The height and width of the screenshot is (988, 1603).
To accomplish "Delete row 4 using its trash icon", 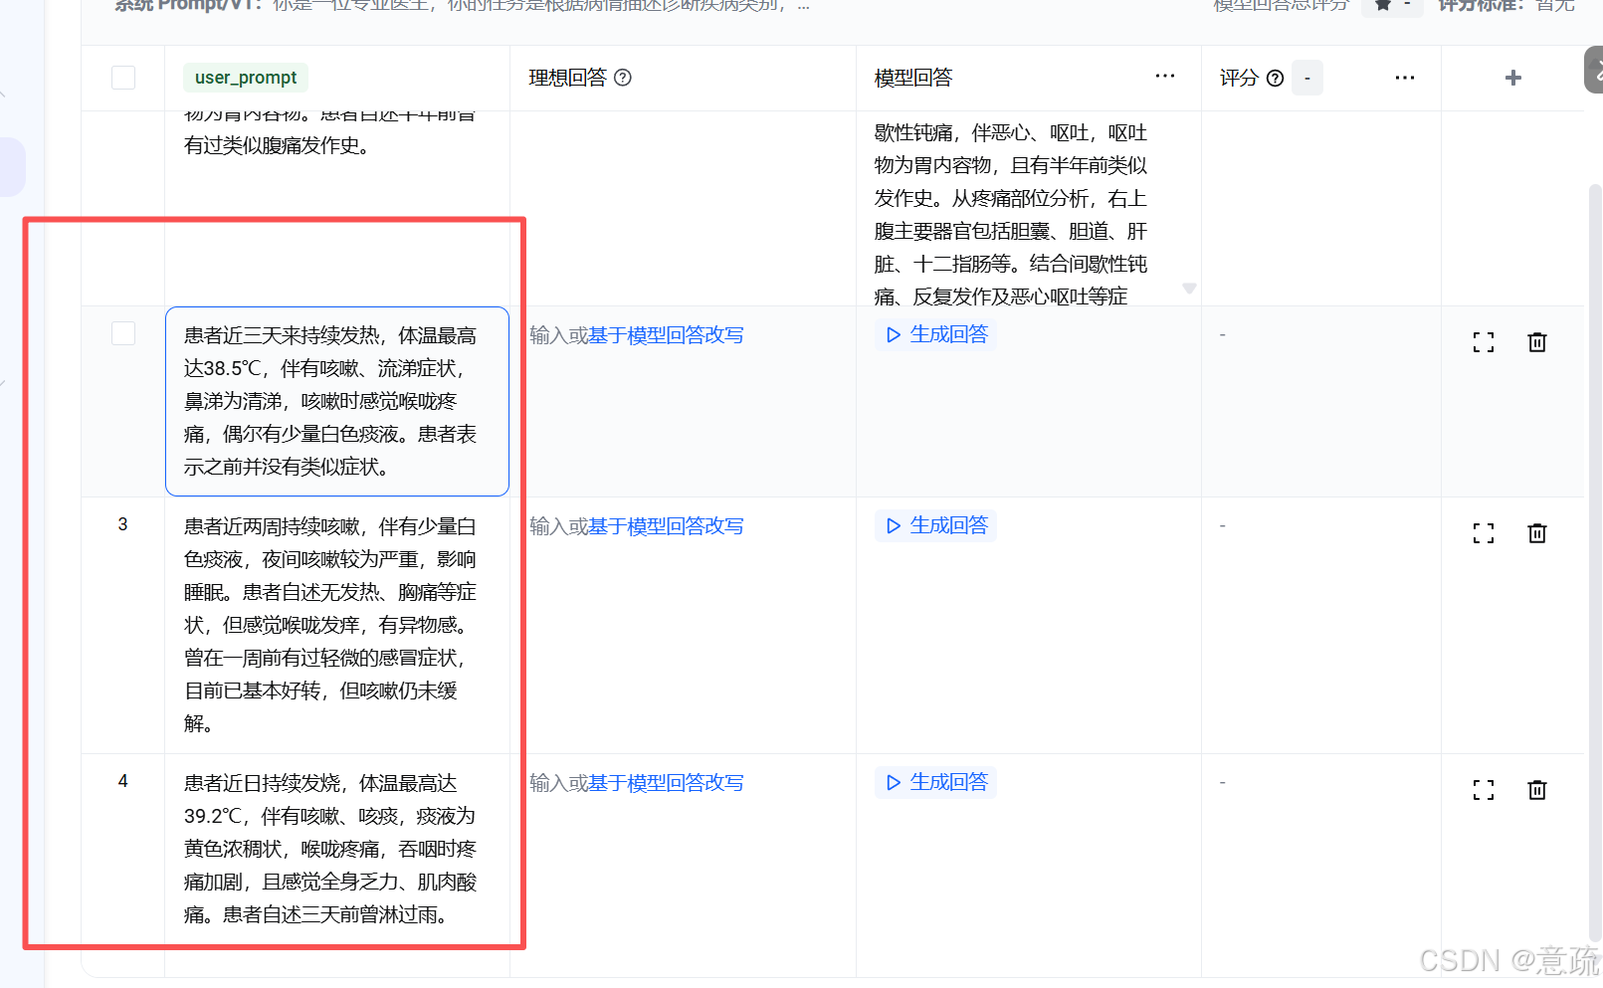I will point(1537,789).
